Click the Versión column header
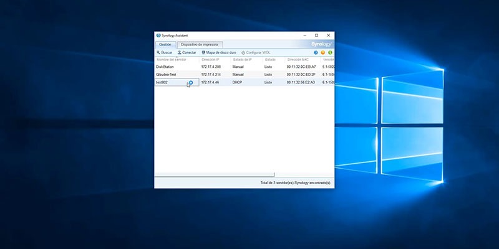The image size is (499, 249). pyautogui.click(x=328, y=59)
